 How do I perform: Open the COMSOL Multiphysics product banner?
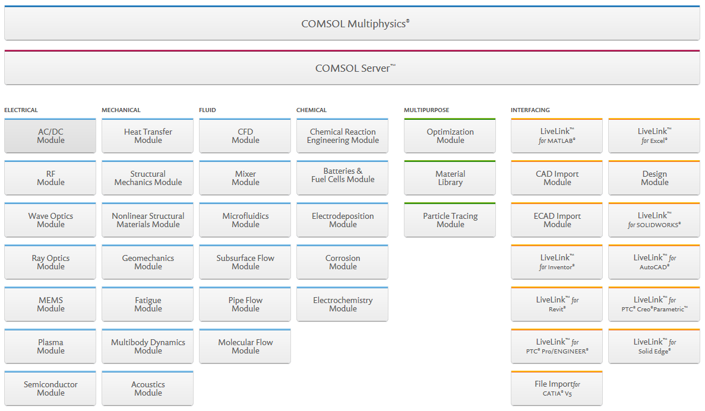click(x=355, y=24)
